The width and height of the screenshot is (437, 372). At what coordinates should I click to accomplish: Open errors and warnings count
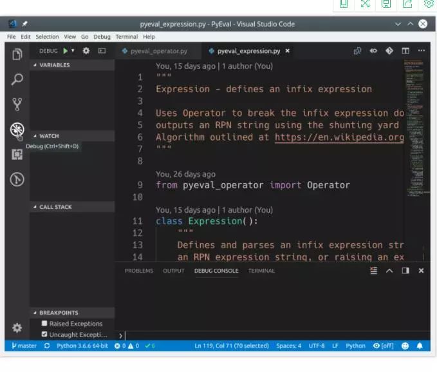tap(127, 346)
